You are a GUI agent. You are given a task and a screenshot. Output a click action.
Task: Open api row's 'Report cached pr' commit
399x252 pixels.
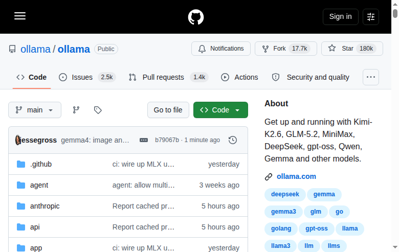pyautogui.click(x=143, y=227)
